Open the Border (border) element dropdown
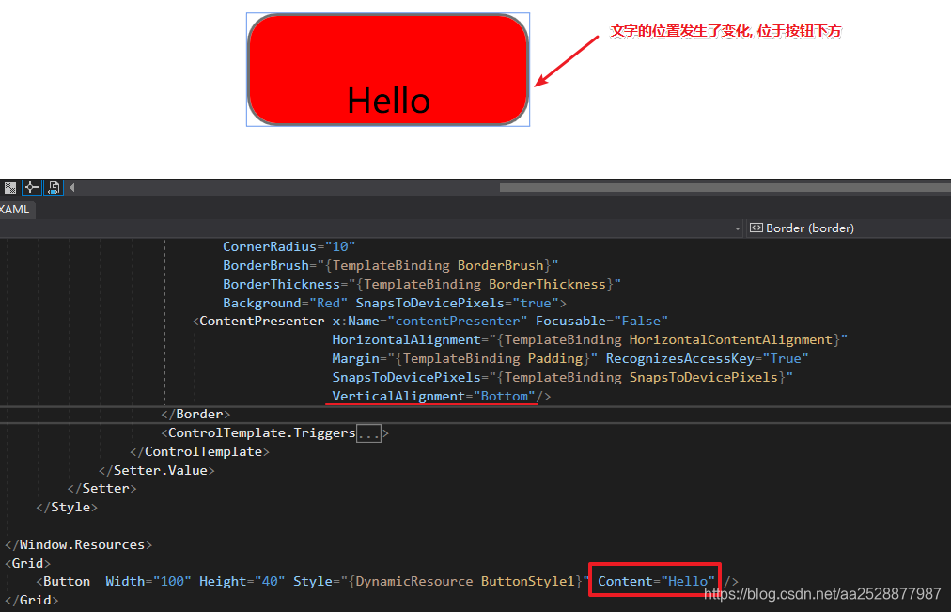 pyautogui.click(x=850, y=228)
